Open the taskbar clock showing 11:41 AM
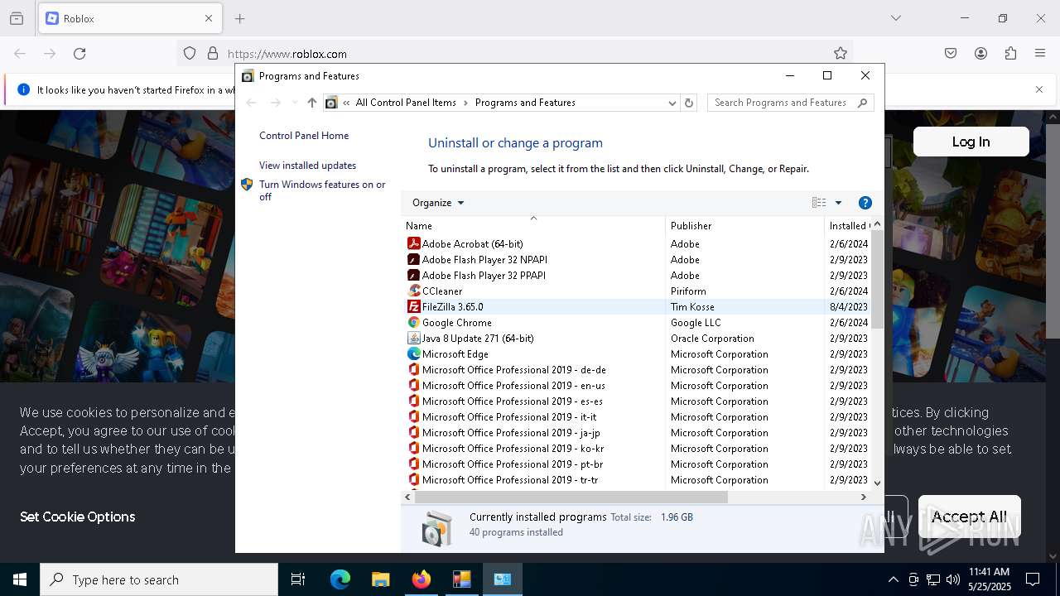Screen dimensions: 1060x596 [x=989, y=579]
